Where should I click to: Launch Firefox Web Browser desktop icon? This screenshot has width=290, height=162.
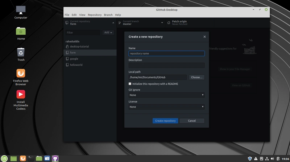21,74
